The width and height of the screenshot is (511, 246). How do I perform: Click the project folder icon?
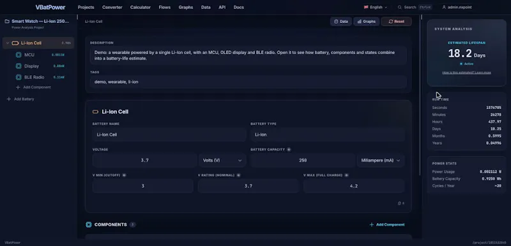click(x=7, y=21)
